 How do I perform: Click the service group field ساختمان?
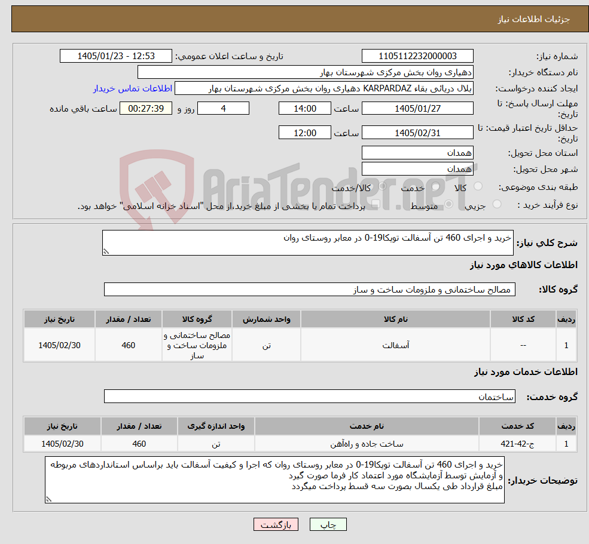point(310,396)
